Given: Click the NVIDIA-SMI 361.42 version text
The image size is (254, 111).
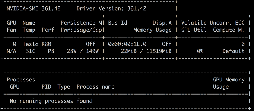Looking at the screenshot, I should click(34, 8).
